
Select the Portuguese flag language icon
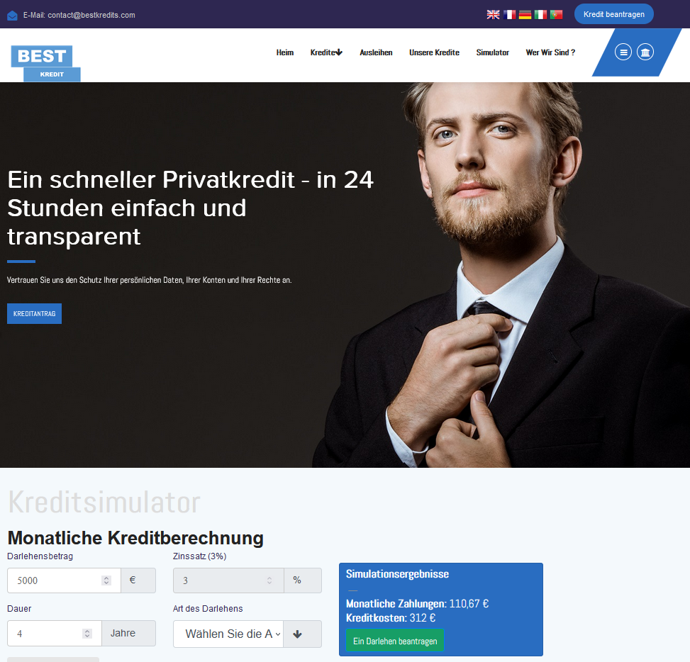556,14
